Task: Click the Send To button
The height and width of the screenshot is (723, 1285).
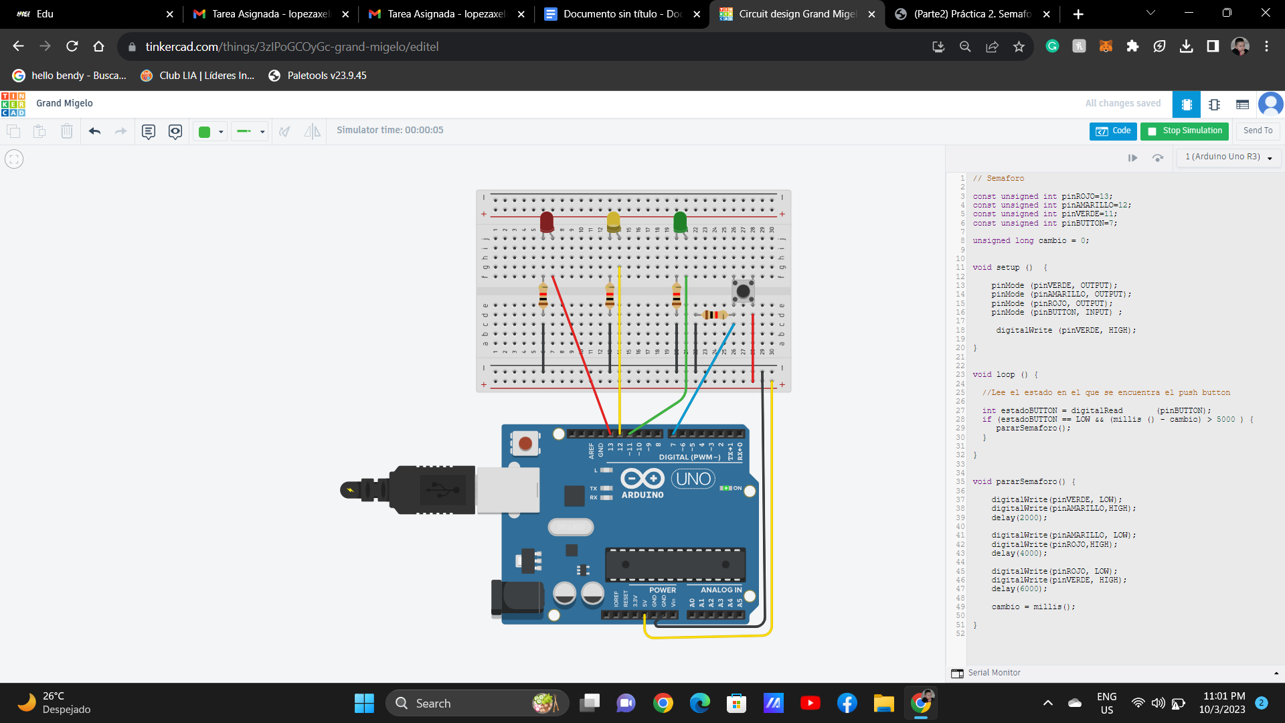Action: point(1258,131)
